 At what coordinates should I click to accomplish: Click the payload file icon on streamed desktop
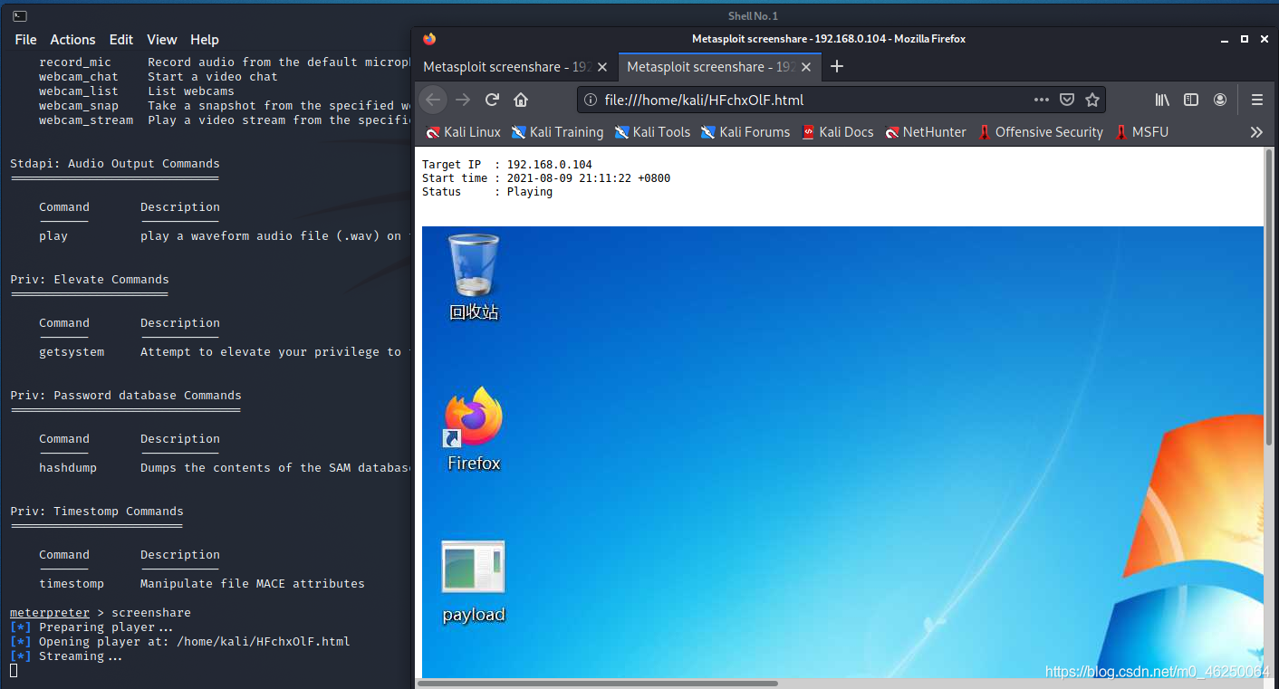473,582
